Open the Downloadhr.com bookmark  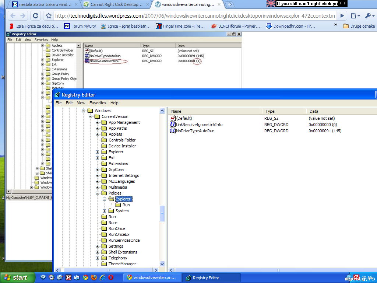point(291,26)
